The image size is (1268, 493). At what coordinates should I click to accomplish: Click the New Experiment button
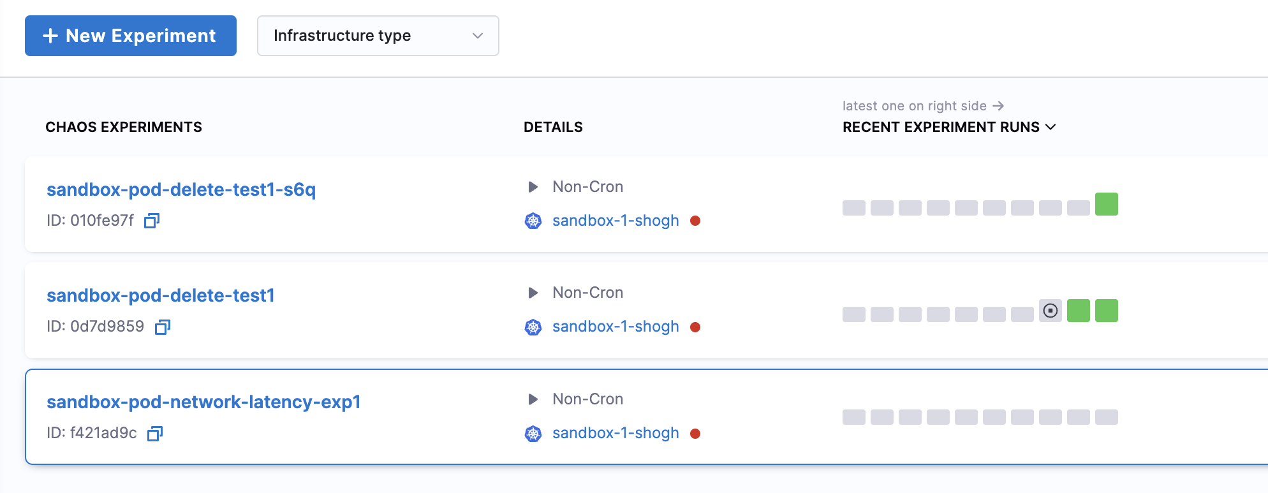coord(131,36)
